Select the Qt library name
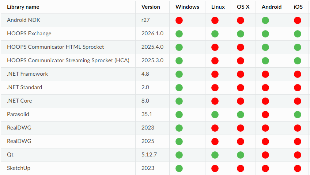This screenshot has width=310, height=175. pyautogui.click(x=10, y=155)
